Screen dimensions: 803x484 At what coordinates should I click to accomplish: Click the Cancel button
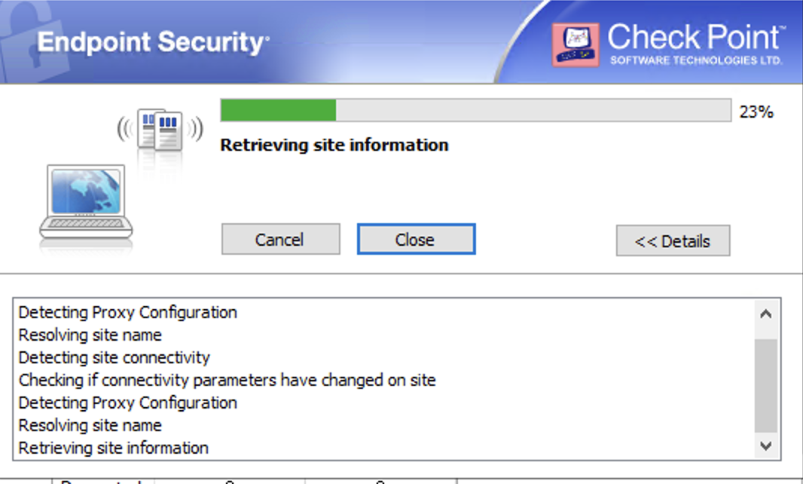[280, 239]
